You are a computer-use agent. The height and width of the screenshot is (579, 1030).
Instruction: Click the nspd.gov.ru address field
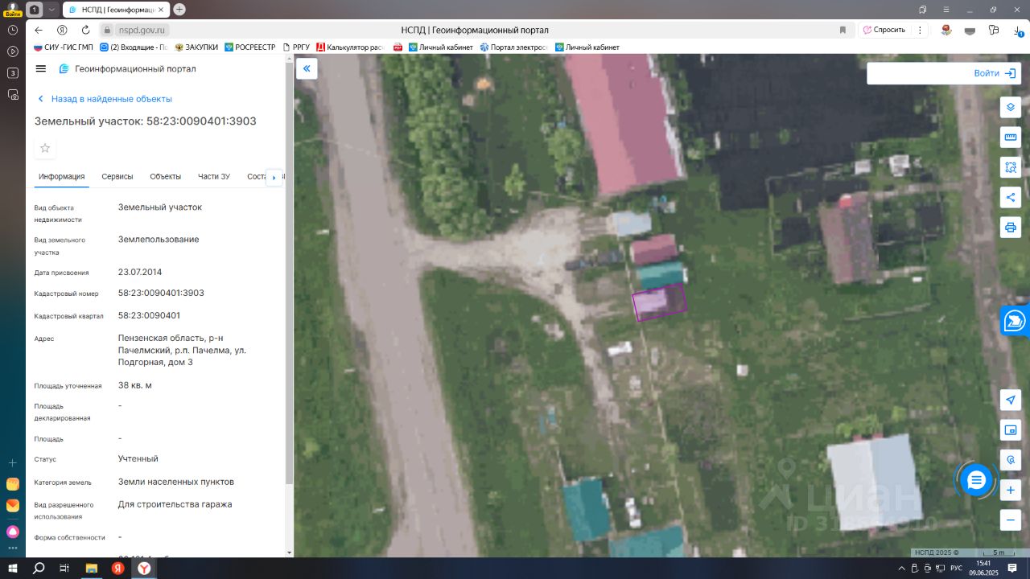(x=142, y=30)
